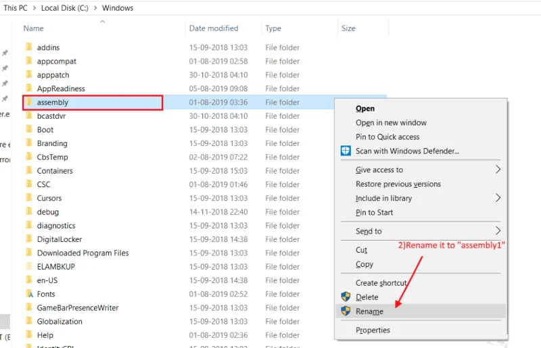541x348 pixels.
Task: Click the Help folder icon
Action: pyautogui.click(x=29, y=334)
